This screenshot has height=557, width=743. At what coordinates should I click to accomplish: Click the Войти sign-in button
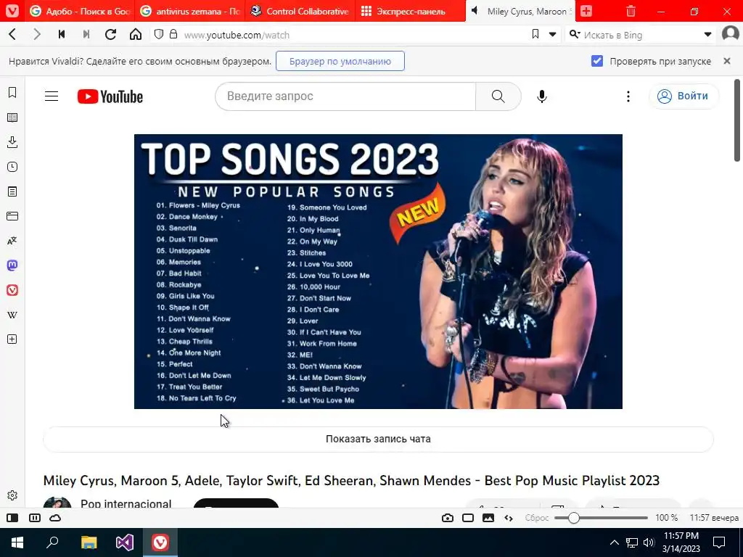[684, 96]
